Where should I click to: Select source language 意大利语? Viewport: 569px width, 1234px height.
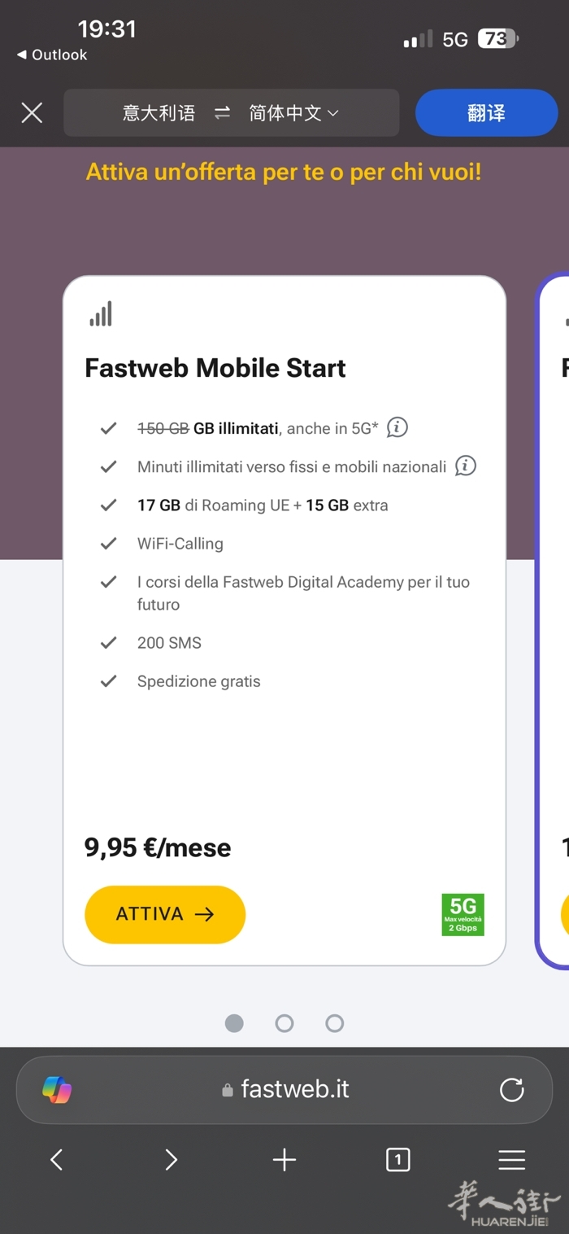pyautogui.click(x=159, y=113)
